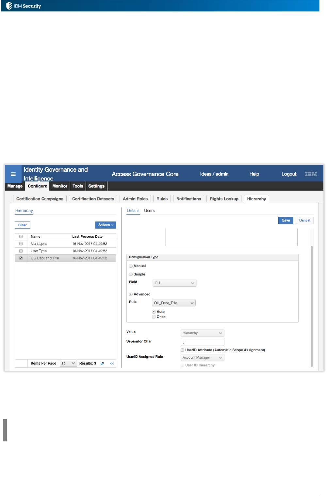Click the Logout link
Screen dimensions: 327x496
289,174
